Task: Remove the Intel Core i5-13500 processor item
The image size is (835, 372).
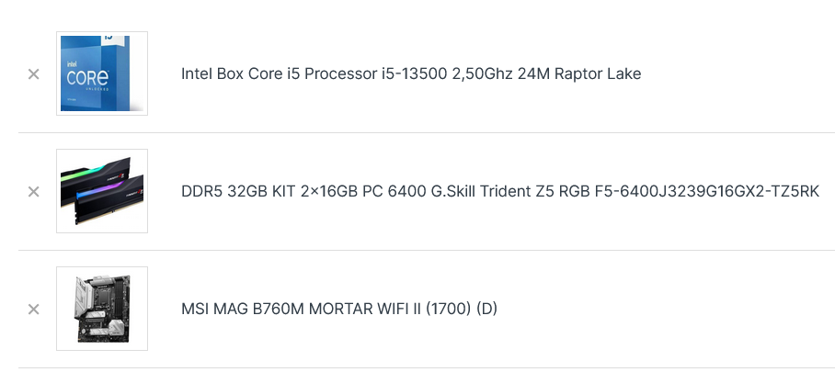Action: 33,74
